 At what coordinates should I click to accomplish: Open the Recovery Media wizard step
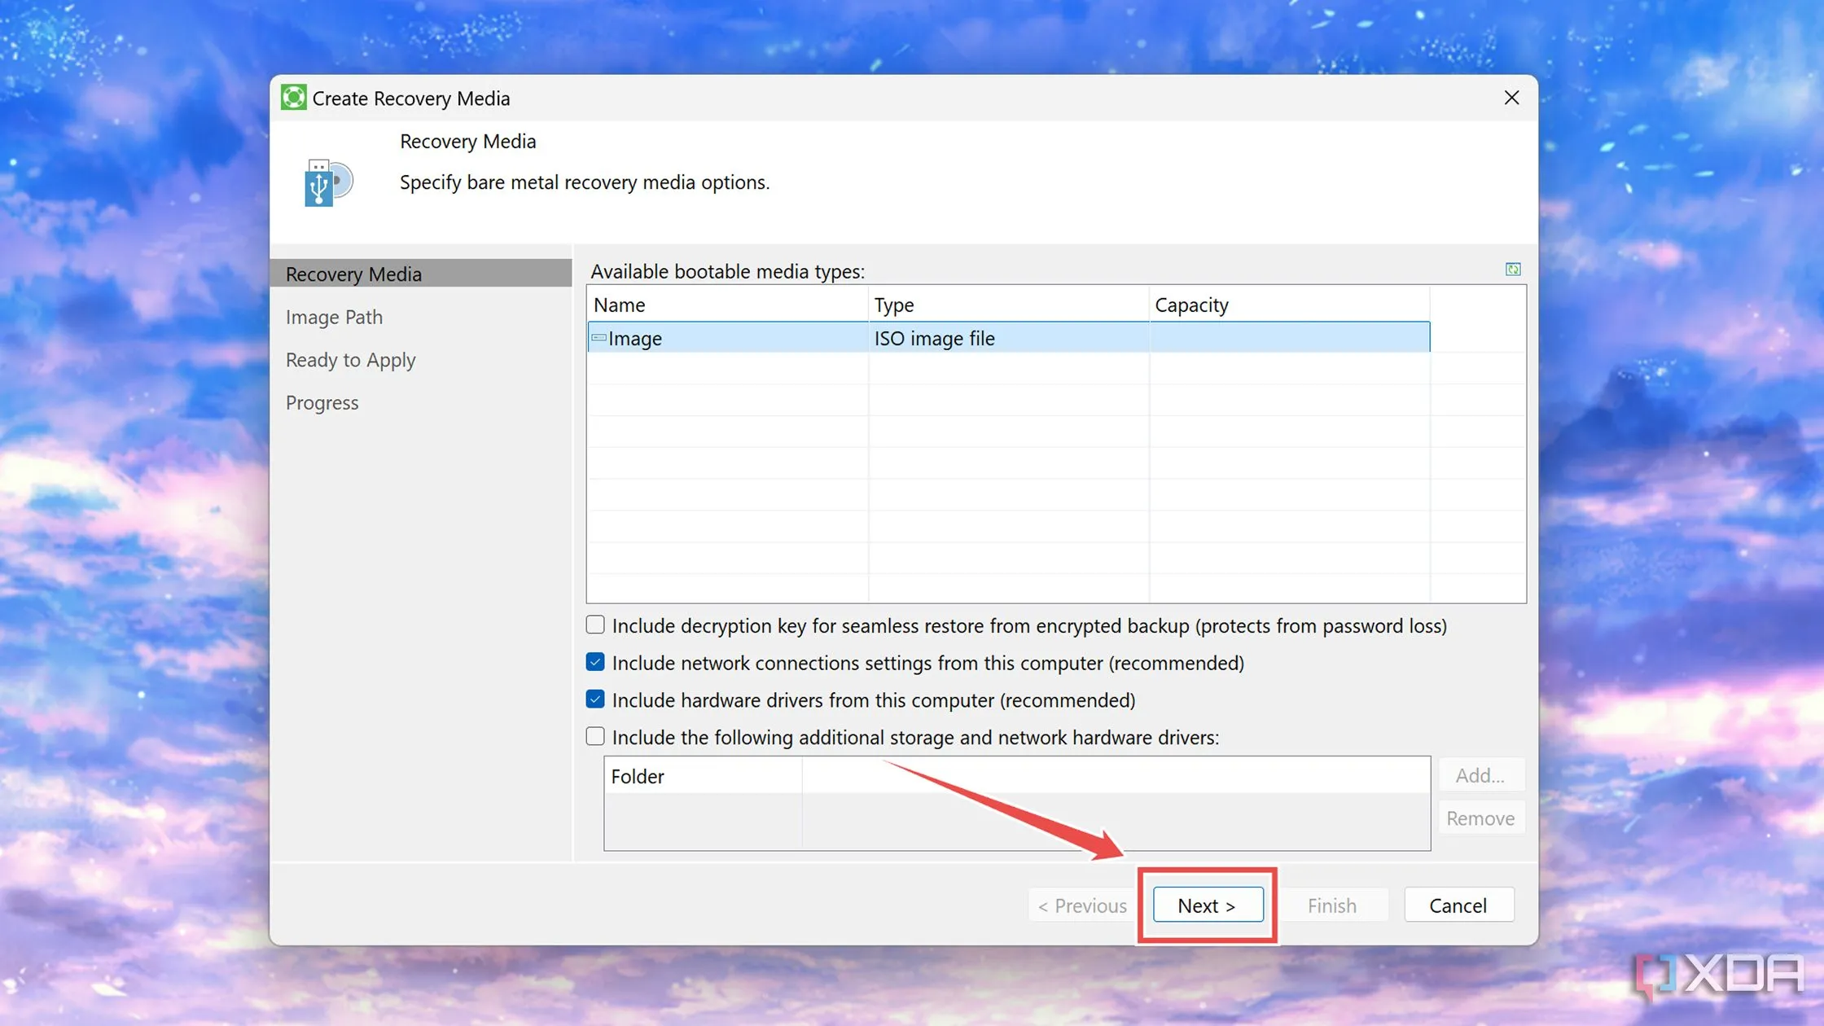(x=353, y=274)
